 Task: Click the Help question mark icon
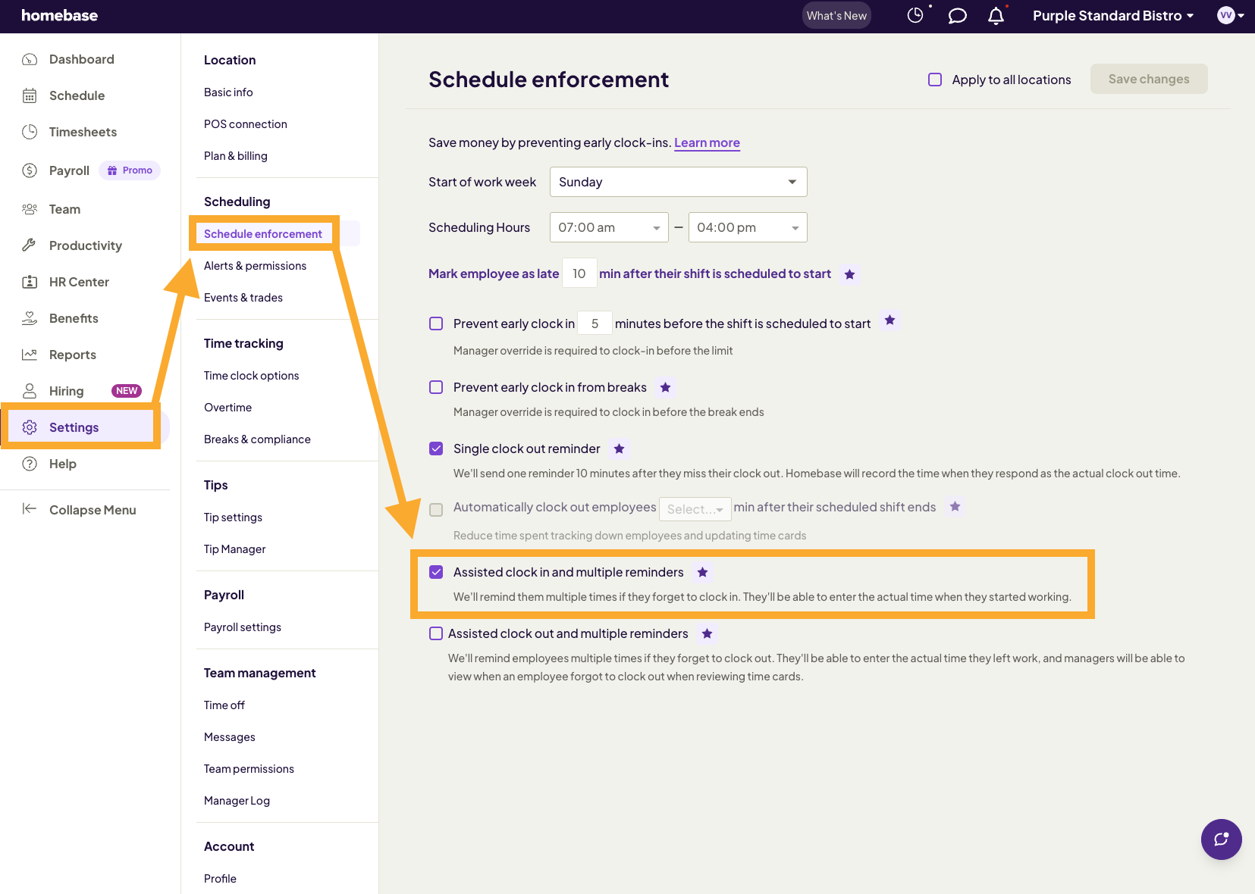tap(30, 464)
